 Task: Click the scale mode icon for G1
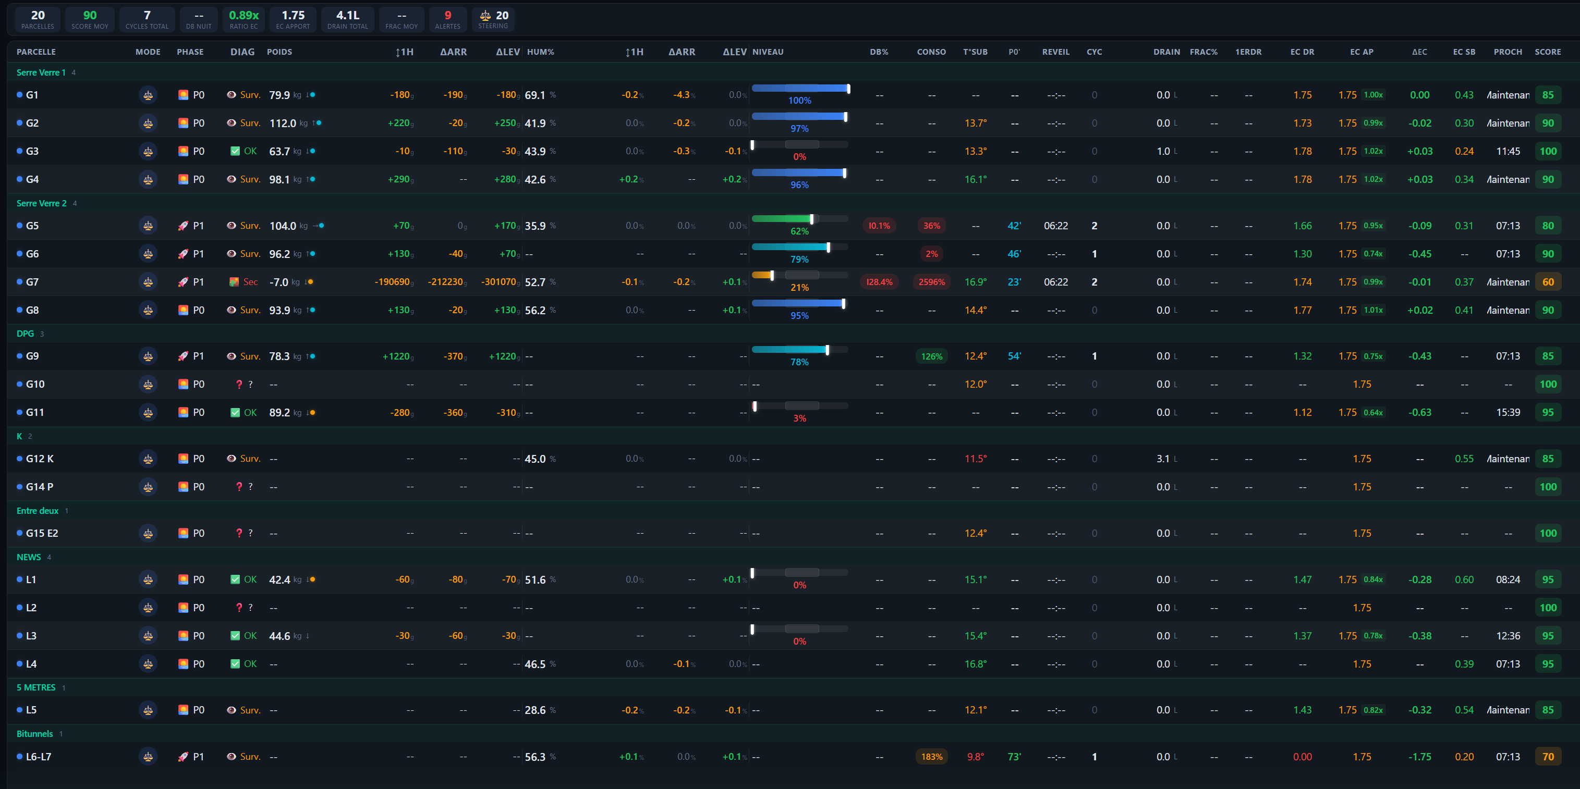pos(148,95)
